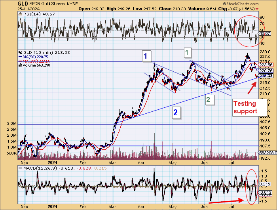The height and width of the screenshot is (210, 277).
Task: Click the GLD ticker symbol in the title
Action: (23, 4)
